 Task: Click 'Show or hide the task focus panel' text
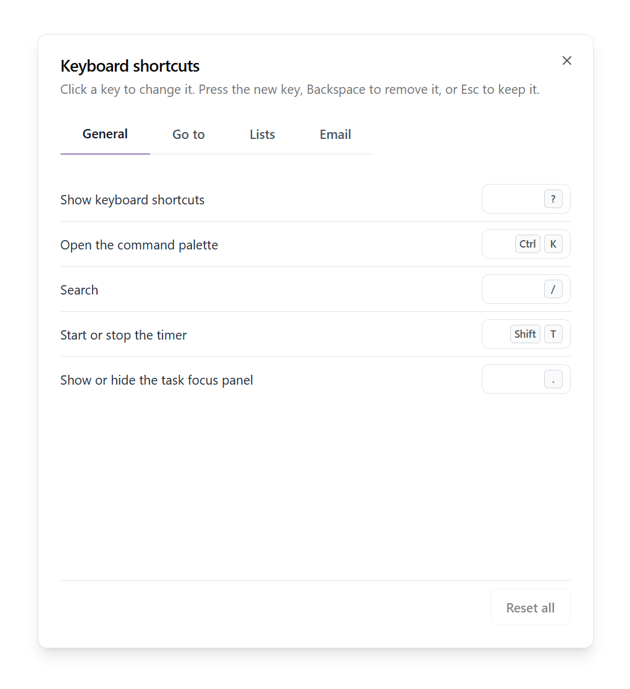[156, 380]
